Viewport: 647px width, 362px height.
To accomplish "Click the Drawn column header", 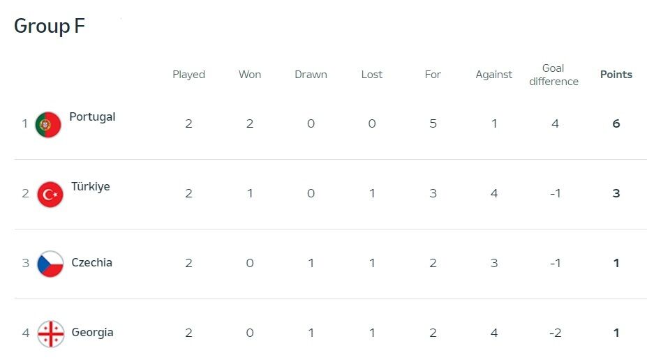I will point(311,75).
